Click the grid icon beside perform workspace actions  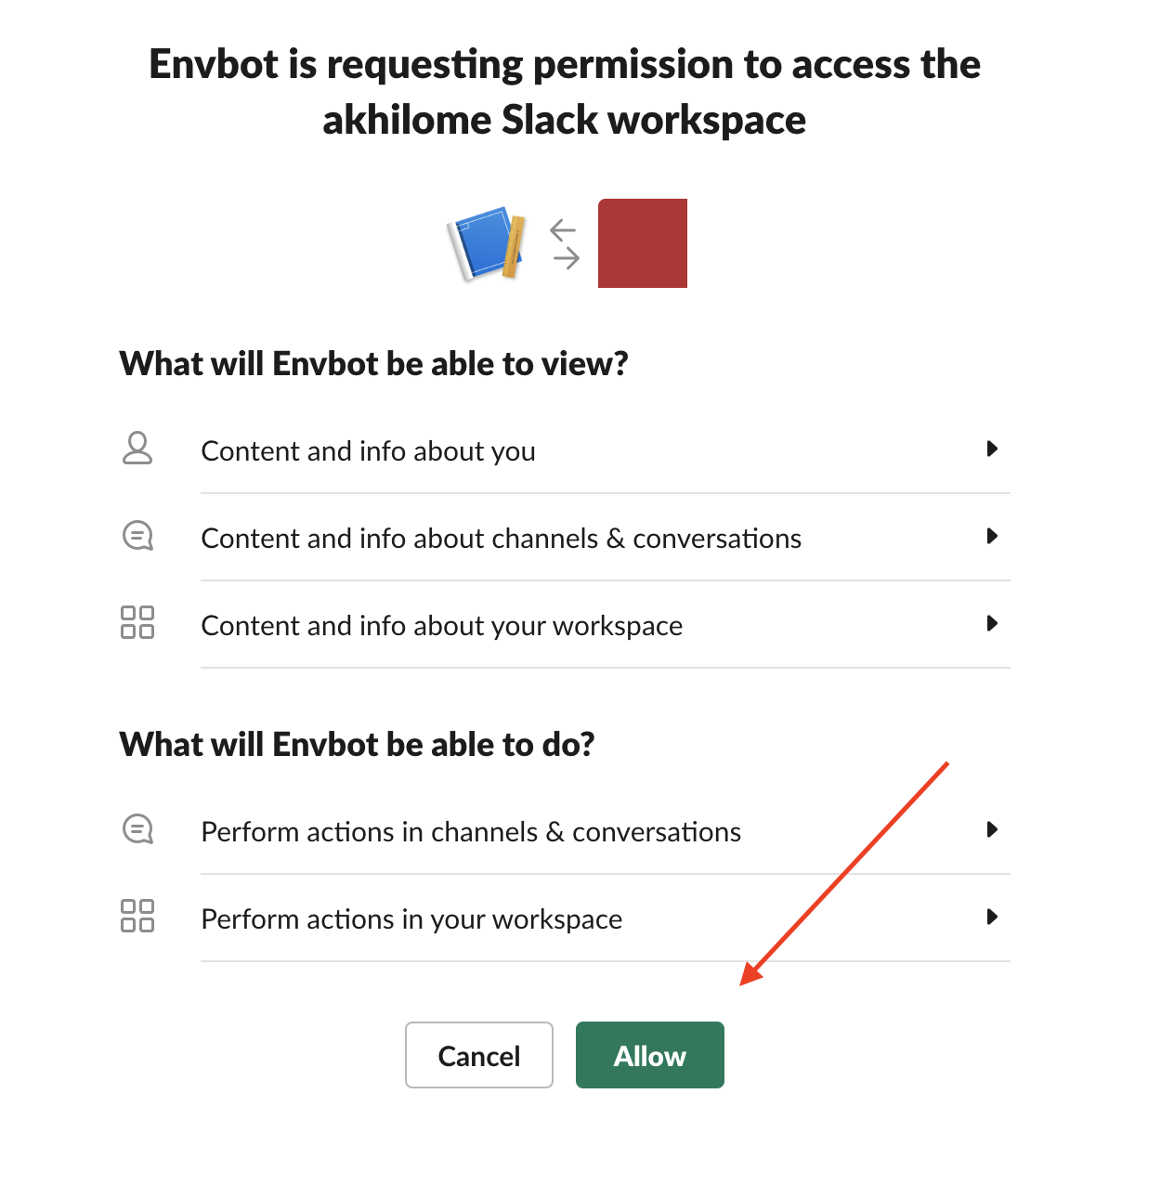[x=137, y=916]
